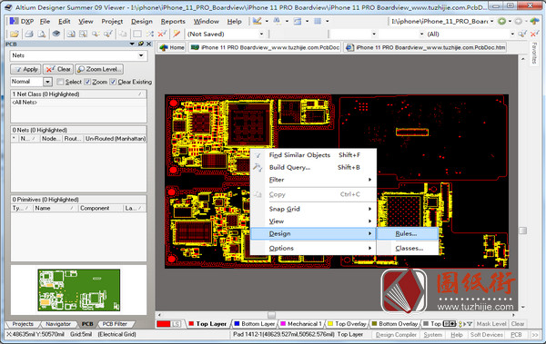Viewport: 546px width, 344px height.
Task: Open the Design Compiler status bar button
Action: (x=396, y=335)
